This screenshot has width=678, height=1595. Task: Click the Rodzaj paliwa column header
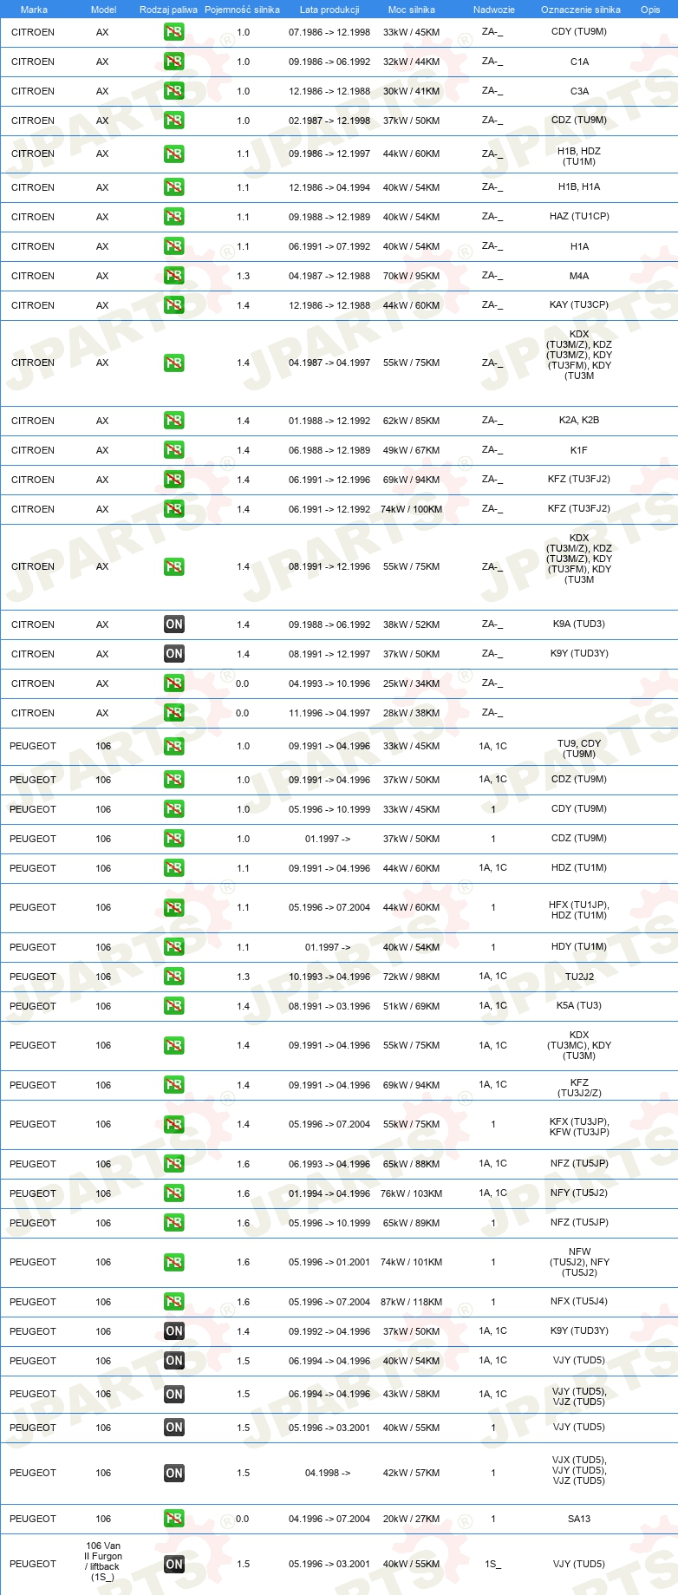(168, 10)
